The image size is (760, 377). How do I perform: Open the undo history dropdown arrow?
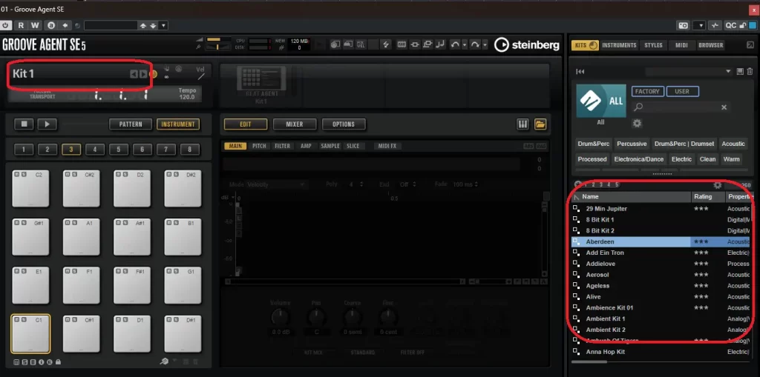click(x=465, y=44)
